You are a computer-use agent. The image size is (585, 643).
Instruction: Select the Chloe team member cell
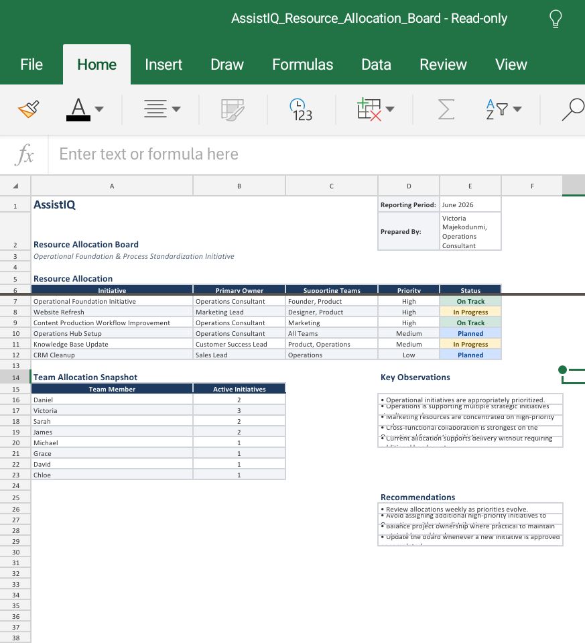[x=112, y=475]
